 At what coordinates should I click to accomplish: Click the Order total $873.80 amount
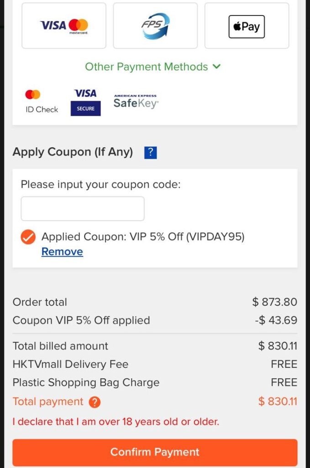[274, 302]
